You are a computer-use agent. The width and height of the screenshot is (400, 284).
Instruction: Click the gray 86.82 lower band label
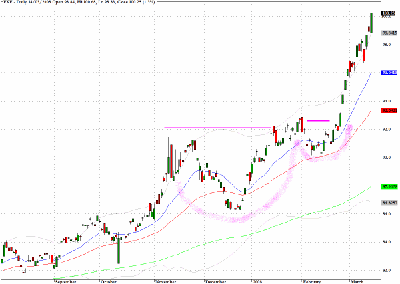click(x=389, y=203)
